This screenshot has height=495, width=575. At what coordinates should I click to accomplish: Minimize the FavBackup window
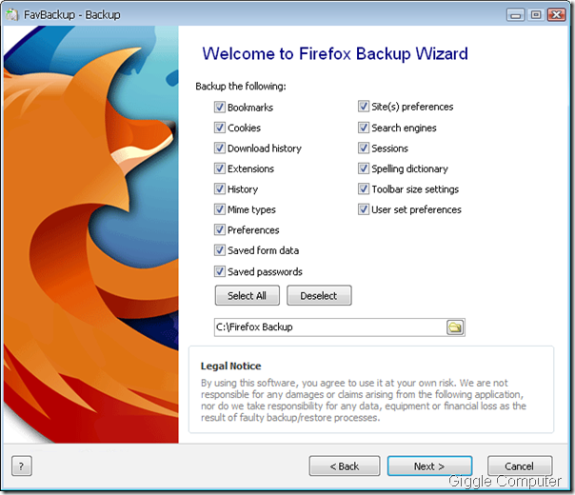pos(516,15)
